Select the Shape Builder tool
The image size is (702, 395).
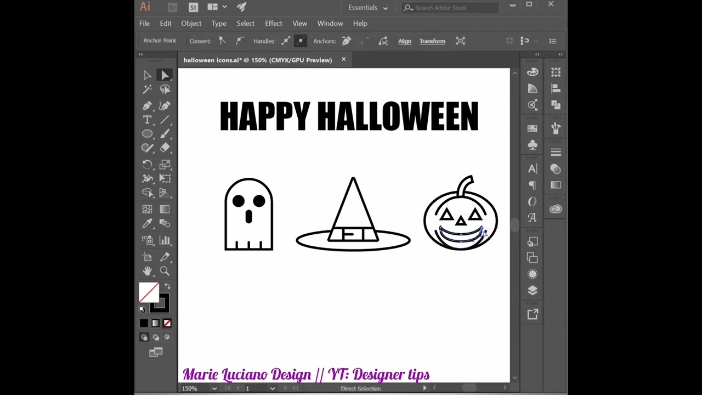coord(147,193)
